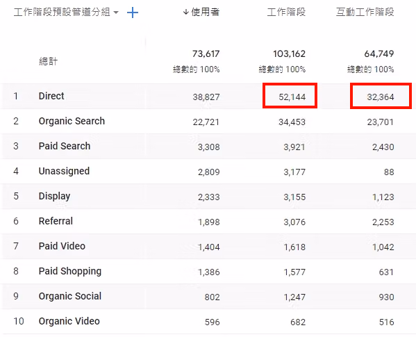Click Paid Shopping sessions value 1,577
Screen dimensions: 416x337
click(294, 272)
